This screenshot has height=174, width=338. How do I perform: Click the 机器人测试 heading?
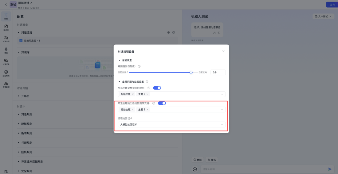pyautogui.click(x=200, y=16)
